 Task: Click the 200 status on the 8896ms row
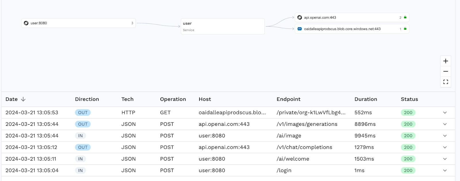point(408,124)
